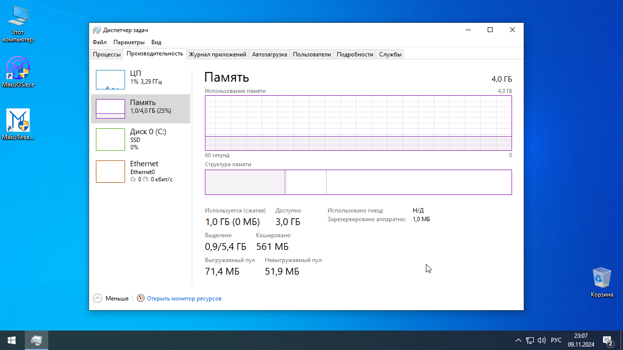Click the 1% 3,29 ГГц CPU text

[146, 82]
